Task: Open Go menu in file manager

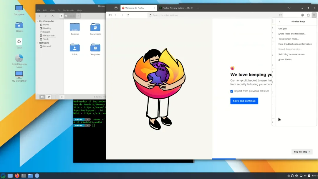Action: (x=59, y=10)
